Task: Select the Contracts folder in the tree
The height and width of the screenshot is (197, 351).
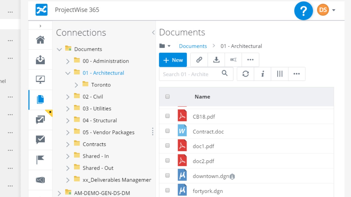Action: (x=94, y=144)
